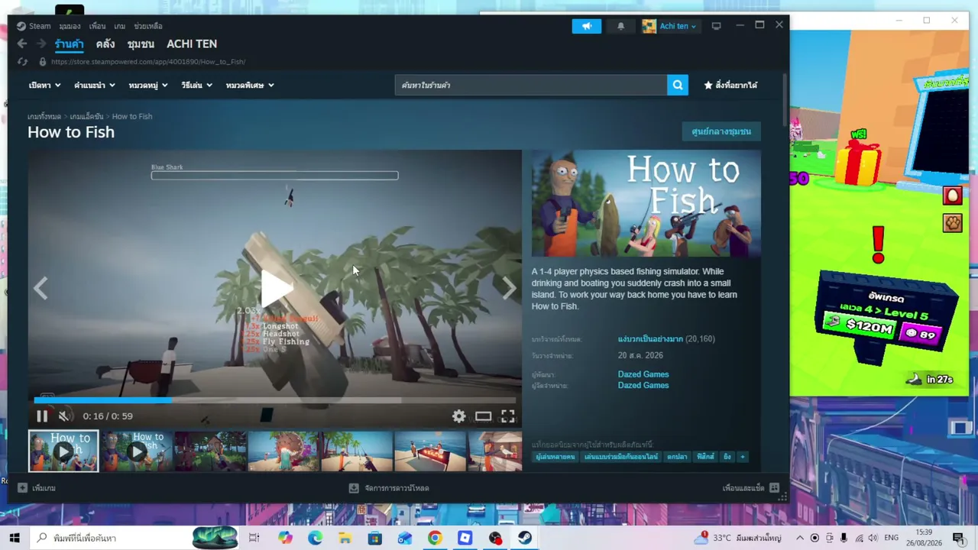Reload the store page with the refresh icon
Viewport: 978px width, 550px height.
(x=22, y=62)
